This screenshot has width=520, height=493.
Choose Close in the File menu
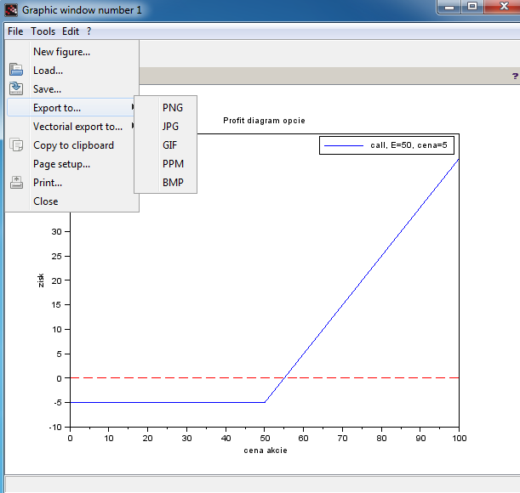(72, 201)
